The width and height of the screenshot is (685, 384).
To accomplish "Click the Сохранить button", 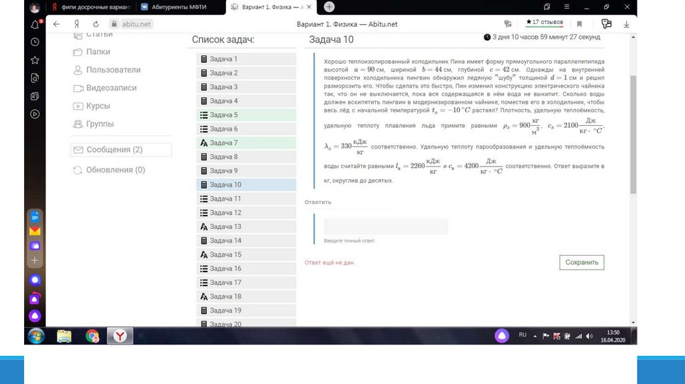I will coord(581,262).
